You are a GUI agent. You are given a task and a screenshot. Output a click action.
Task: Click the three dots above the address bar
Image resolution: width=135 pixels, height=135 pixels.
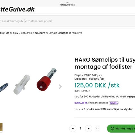tap(67, 2)
